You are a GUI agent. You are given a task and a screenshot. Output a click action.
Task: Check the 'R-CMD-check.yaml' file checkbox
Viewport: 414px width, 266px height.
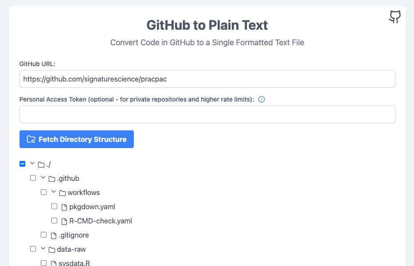click(54, 220)
